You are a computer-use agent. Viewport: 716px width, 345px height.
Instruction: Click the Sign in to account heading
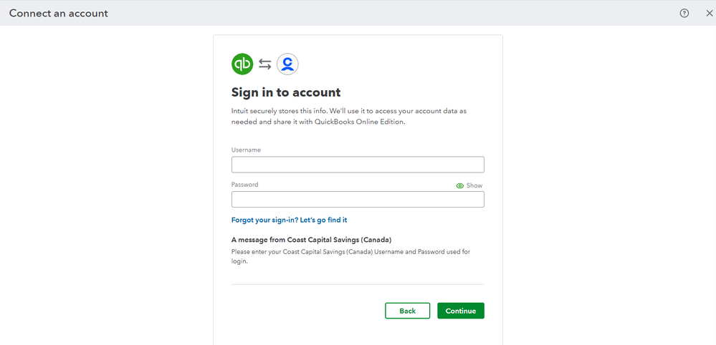286,92
